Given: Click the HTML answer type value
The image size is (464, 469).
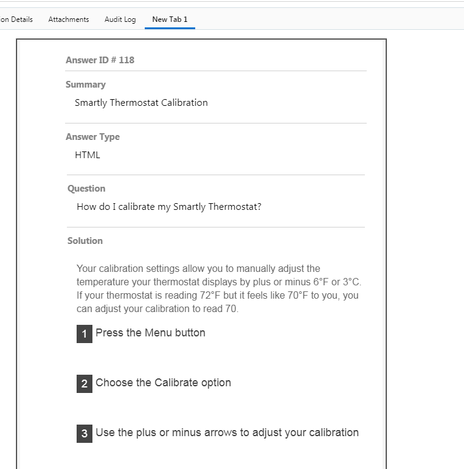Looking at the screenshot, I should (x=88, y=155).
